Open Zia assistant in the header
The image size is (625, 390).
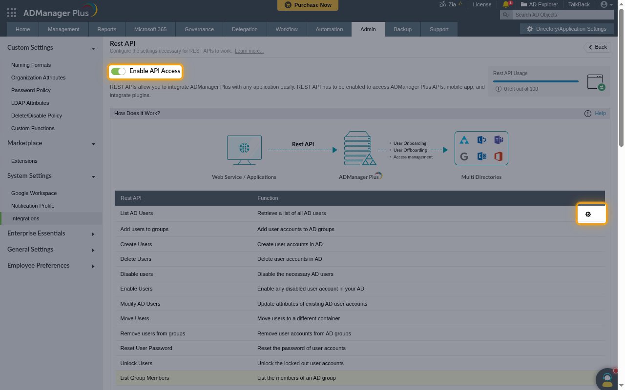451,4
